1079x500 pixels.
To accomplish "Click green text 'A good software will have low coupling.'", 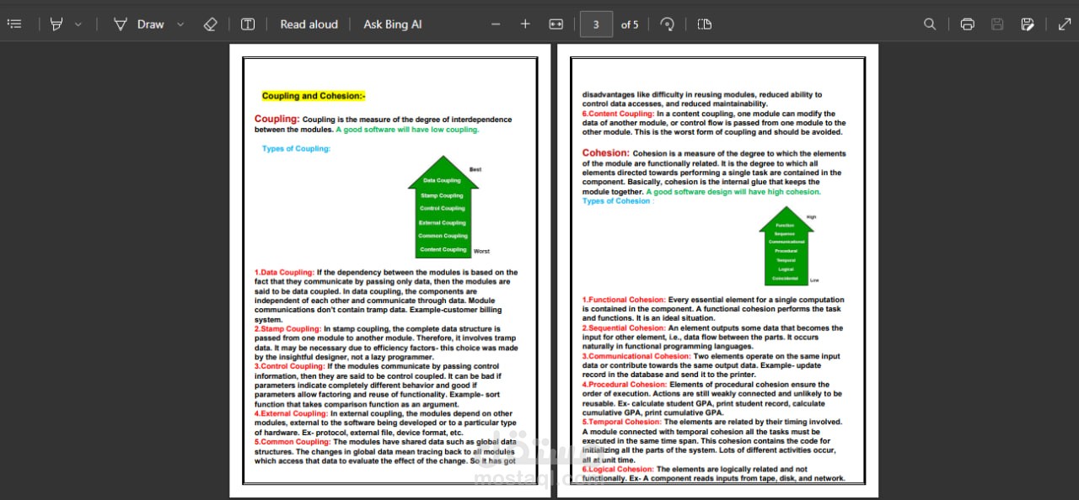I will (407, 130).
